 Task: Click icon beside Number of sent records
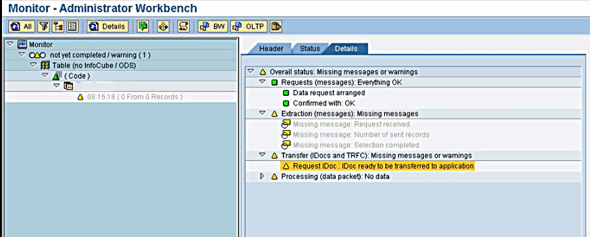(285, 135)
